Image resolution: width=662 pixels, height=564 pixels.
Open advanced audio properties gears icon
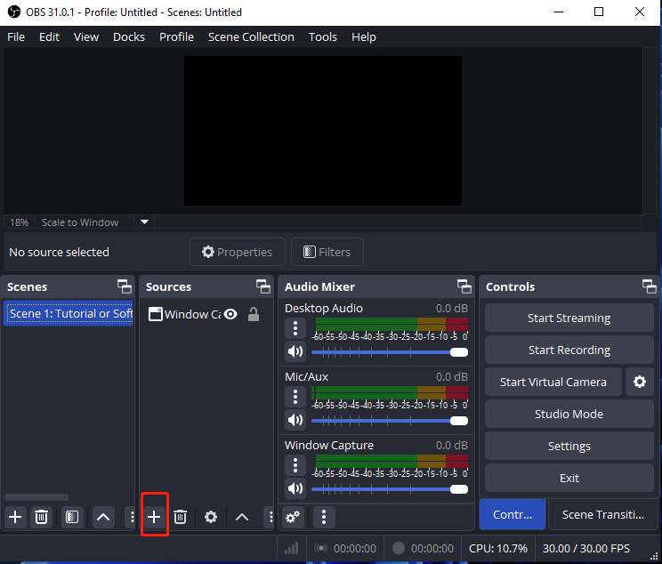pyautogui.click(x=293, y=517)
